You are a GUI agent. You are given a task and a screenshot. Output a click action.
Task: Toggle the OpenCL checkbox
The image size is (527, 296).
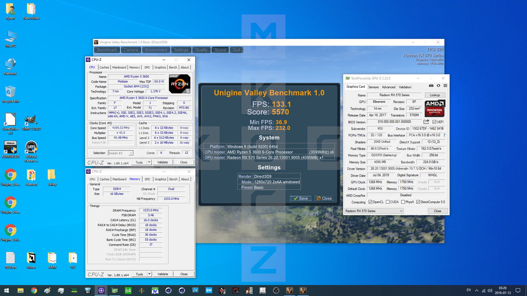click(371, 202)
